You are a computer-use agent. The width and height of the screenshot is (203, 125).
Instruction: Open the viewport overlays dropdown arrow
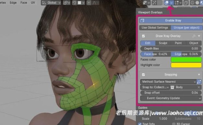pos(172,3)
